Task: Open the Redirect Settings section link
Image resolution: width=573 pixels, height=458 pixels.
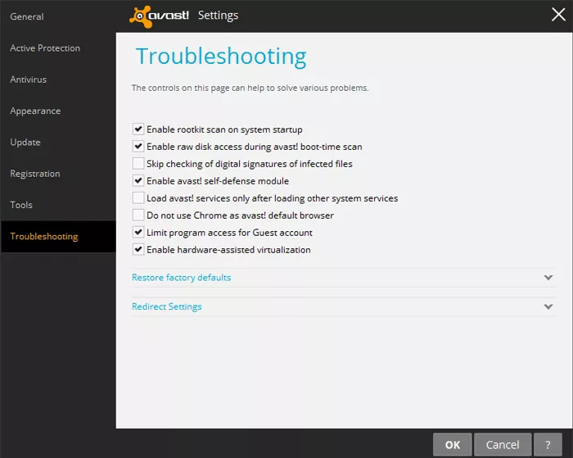Action: [167, 306]
